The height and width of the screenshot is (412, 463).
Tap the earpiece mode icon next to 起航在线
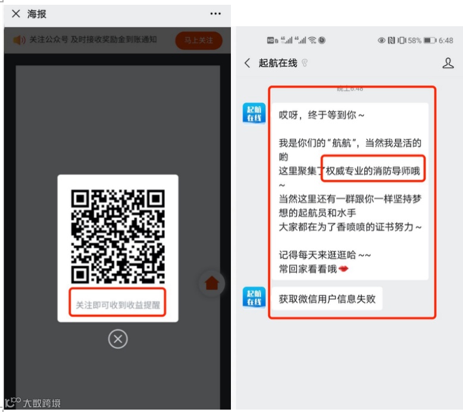click(x=305, y=63)
